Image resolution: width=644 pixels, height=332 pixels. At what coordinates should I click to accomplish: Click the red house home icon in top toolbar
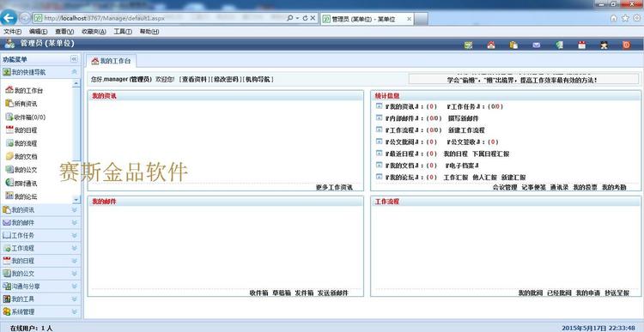click(491, 45)
